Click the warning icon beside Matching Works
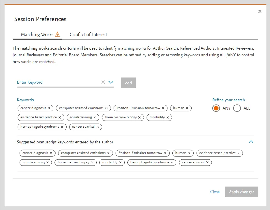The image size is (270, 210). [58, 34]
